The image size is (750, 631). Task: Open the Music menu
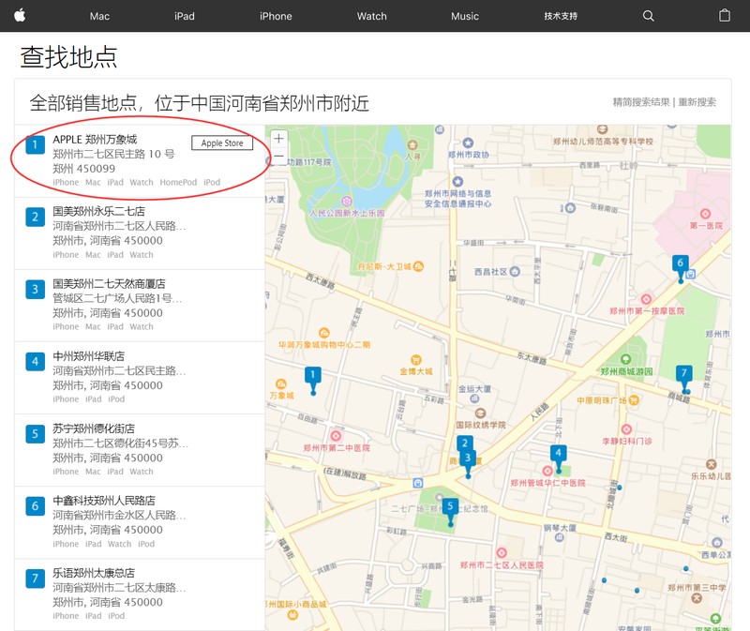(465, 16)
